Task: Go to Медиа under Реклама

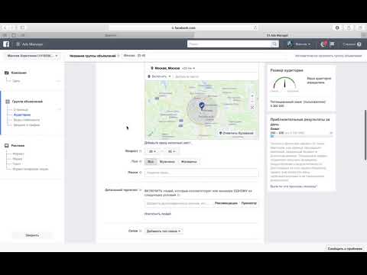Action: click(18, 159)
